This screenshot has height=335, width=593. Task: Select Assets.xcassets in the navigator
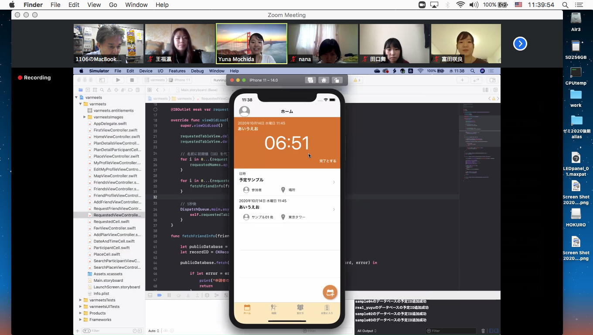click(108, 274)
